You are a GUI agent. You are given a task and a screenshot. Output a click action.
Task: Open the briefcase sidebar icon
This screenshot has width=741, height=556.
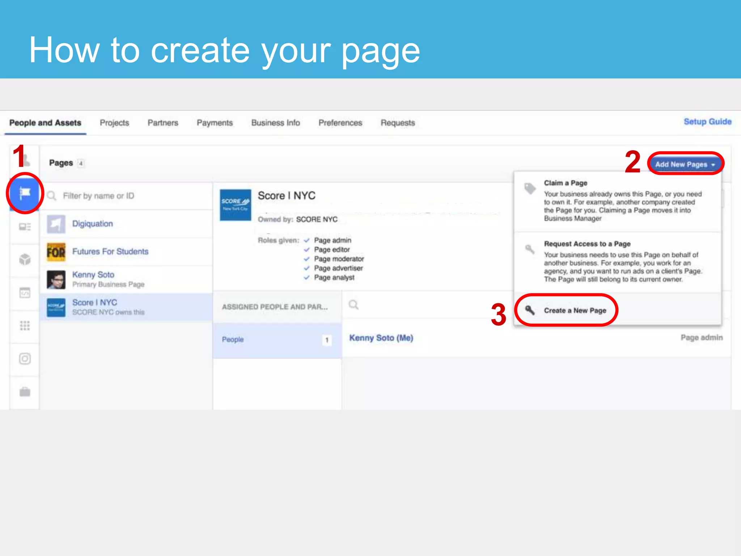(x=25, y=392)
